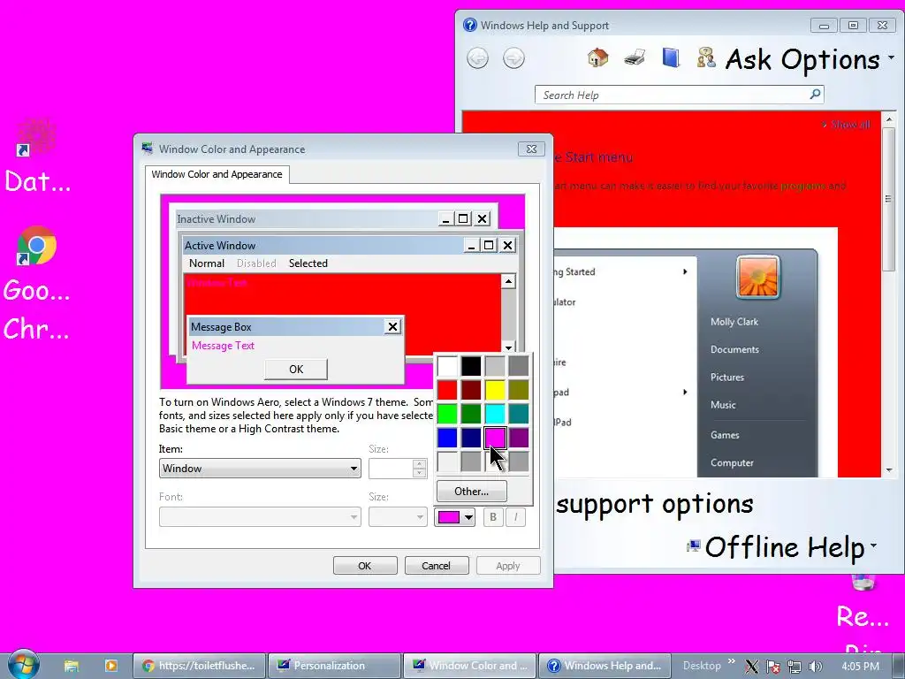This screenshot has width=905, height=679.
Task: Expand the Desktop toolbar chevron
Action: [731, 661]
